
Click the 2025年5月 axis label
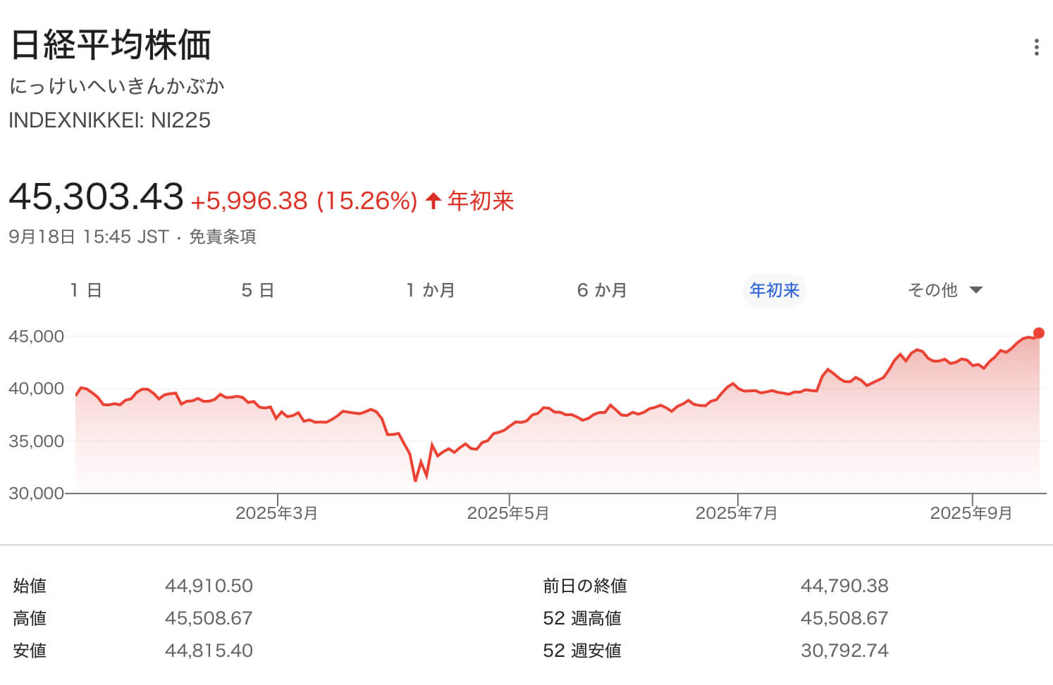pos(508,513)
